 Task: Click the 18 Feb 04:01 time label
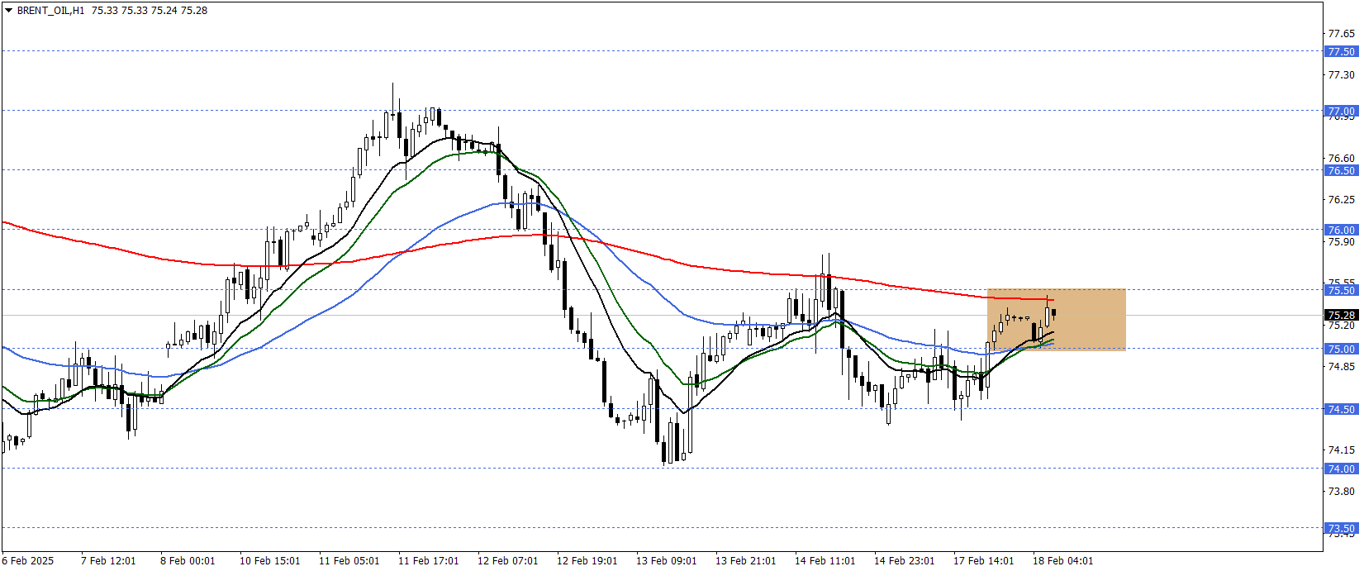[1063, 560]
